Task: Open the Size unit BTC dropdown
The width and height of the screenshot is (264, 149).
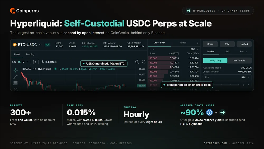Action: 246,77
